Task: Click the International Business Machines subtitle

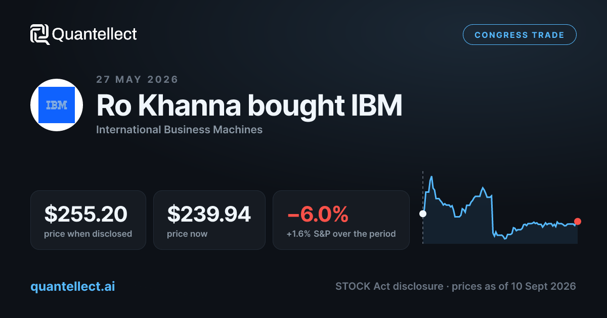Action: pos(180,130)
